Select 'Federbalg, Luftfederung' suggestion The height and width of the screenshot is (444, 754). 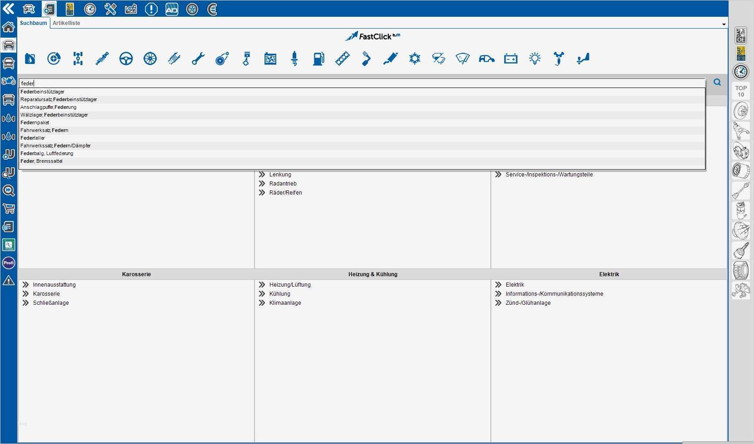pyautogui.click(x=362, y=153)
